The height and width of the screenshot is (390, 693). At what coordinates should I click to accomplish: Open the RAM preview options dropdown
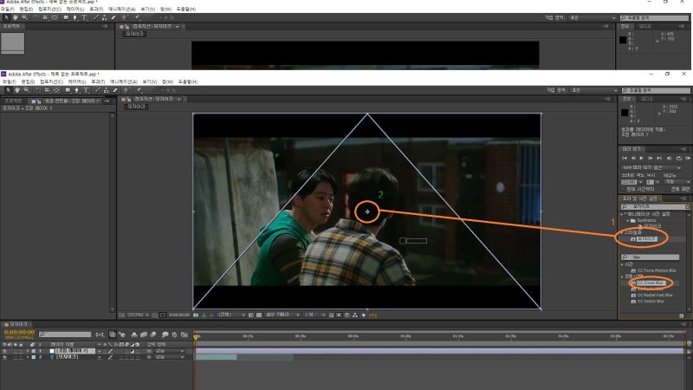[651, 168]
